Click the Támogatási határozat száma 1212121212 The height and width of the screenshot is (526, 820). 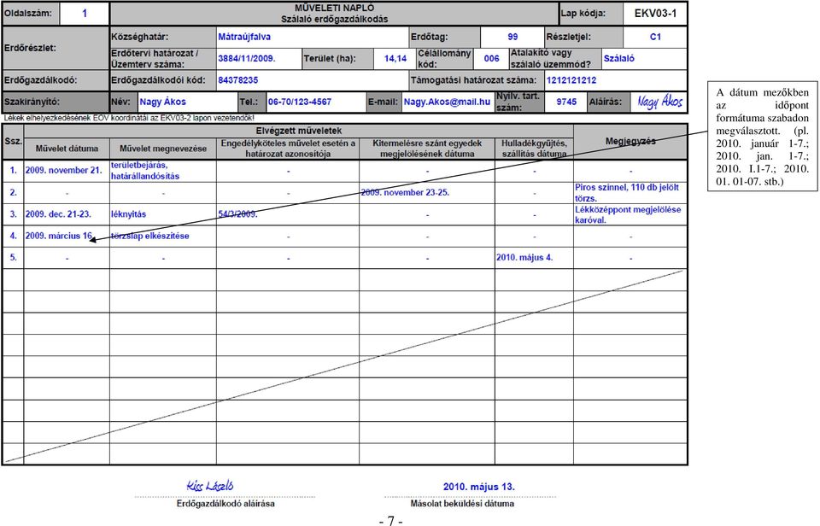coord(616,80)
